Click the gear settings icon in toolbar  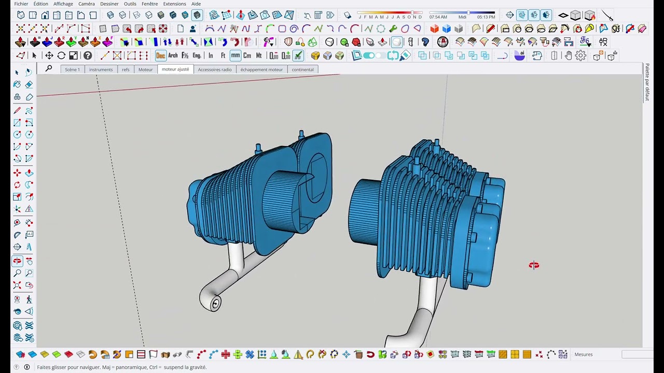580,55
